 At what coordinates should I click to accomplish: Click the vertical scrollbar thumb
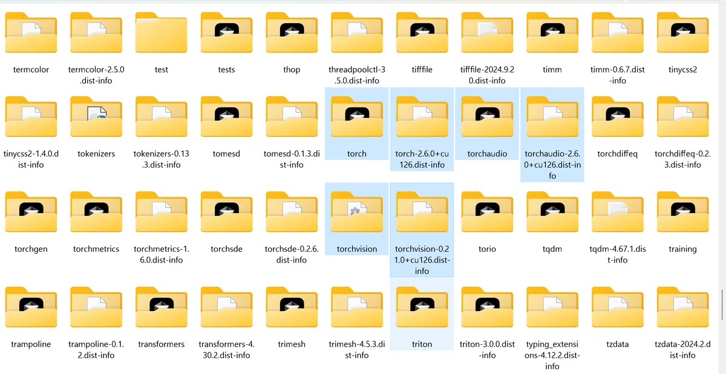pyautogui.click(x=723, y=304)
